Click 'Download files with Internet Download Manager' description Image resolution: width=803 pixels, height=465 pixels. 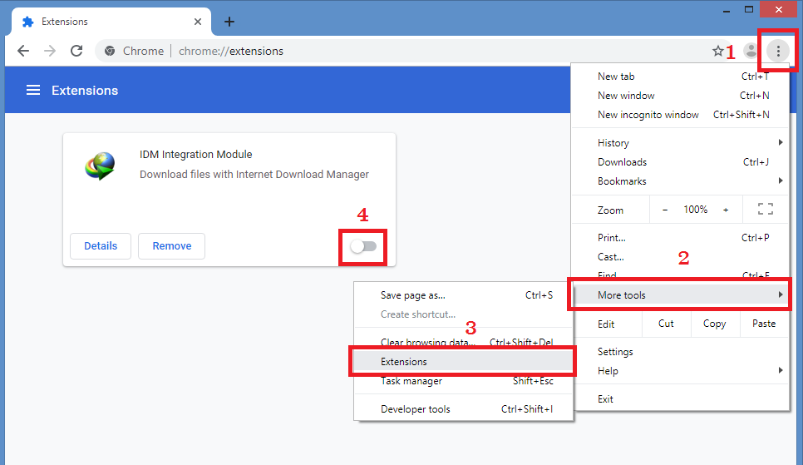pyautogui.click(x=254, y=175)
